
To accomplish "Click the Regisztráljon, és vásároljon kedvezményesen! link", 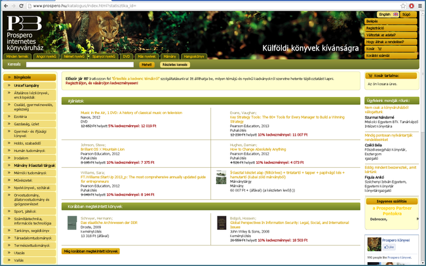I will point(102,83).
